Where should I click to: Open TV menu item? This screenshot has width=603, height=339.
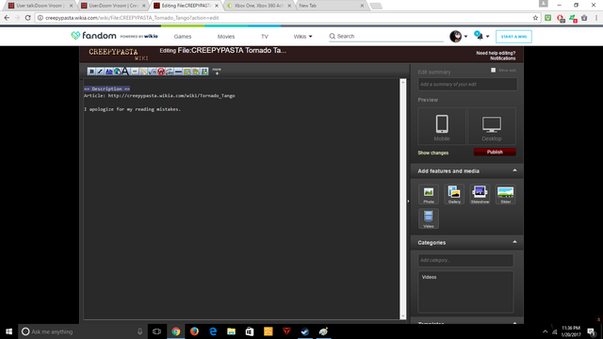(264, 37)
